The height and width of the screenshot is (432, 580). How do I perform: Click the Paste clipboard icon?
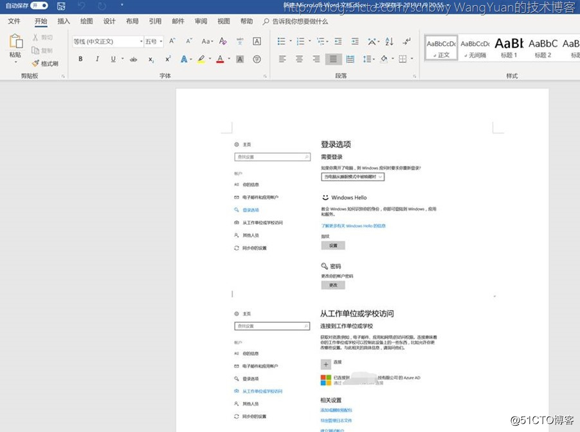pyautogui.click(x=15, y=41)
